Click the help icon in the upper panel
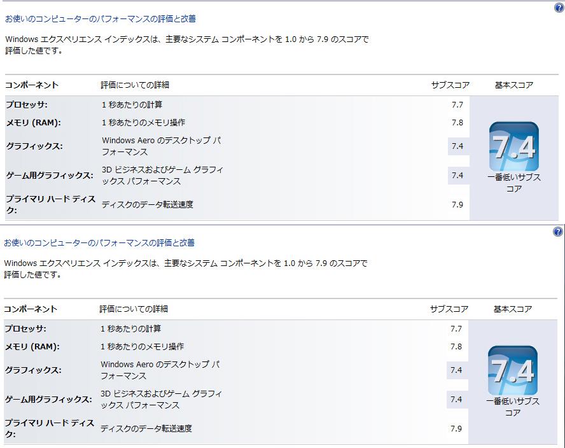The width and height of the screenshot is (565, 448). [559, 8]
